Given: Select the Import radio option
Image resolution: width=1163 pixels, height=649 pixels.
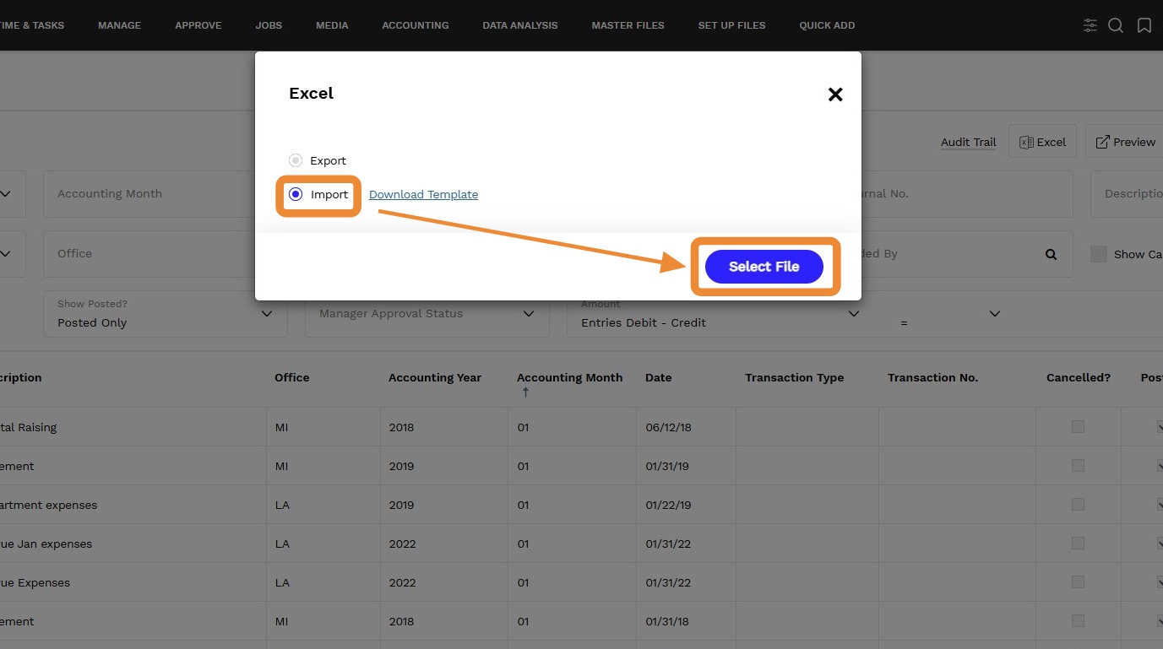Looking at the screenshot, I should (296, 194).
